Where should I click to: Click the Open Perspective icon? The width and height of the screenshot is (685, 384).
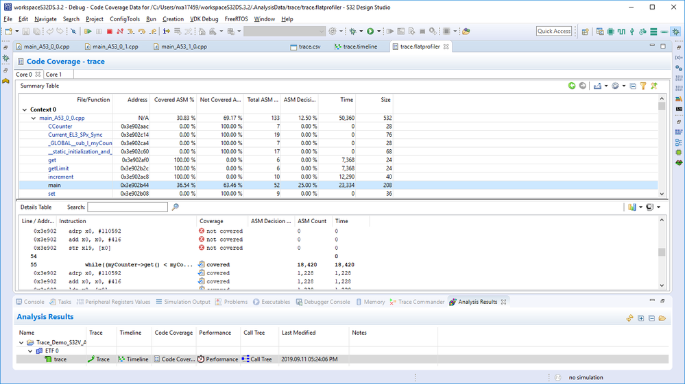585,31
